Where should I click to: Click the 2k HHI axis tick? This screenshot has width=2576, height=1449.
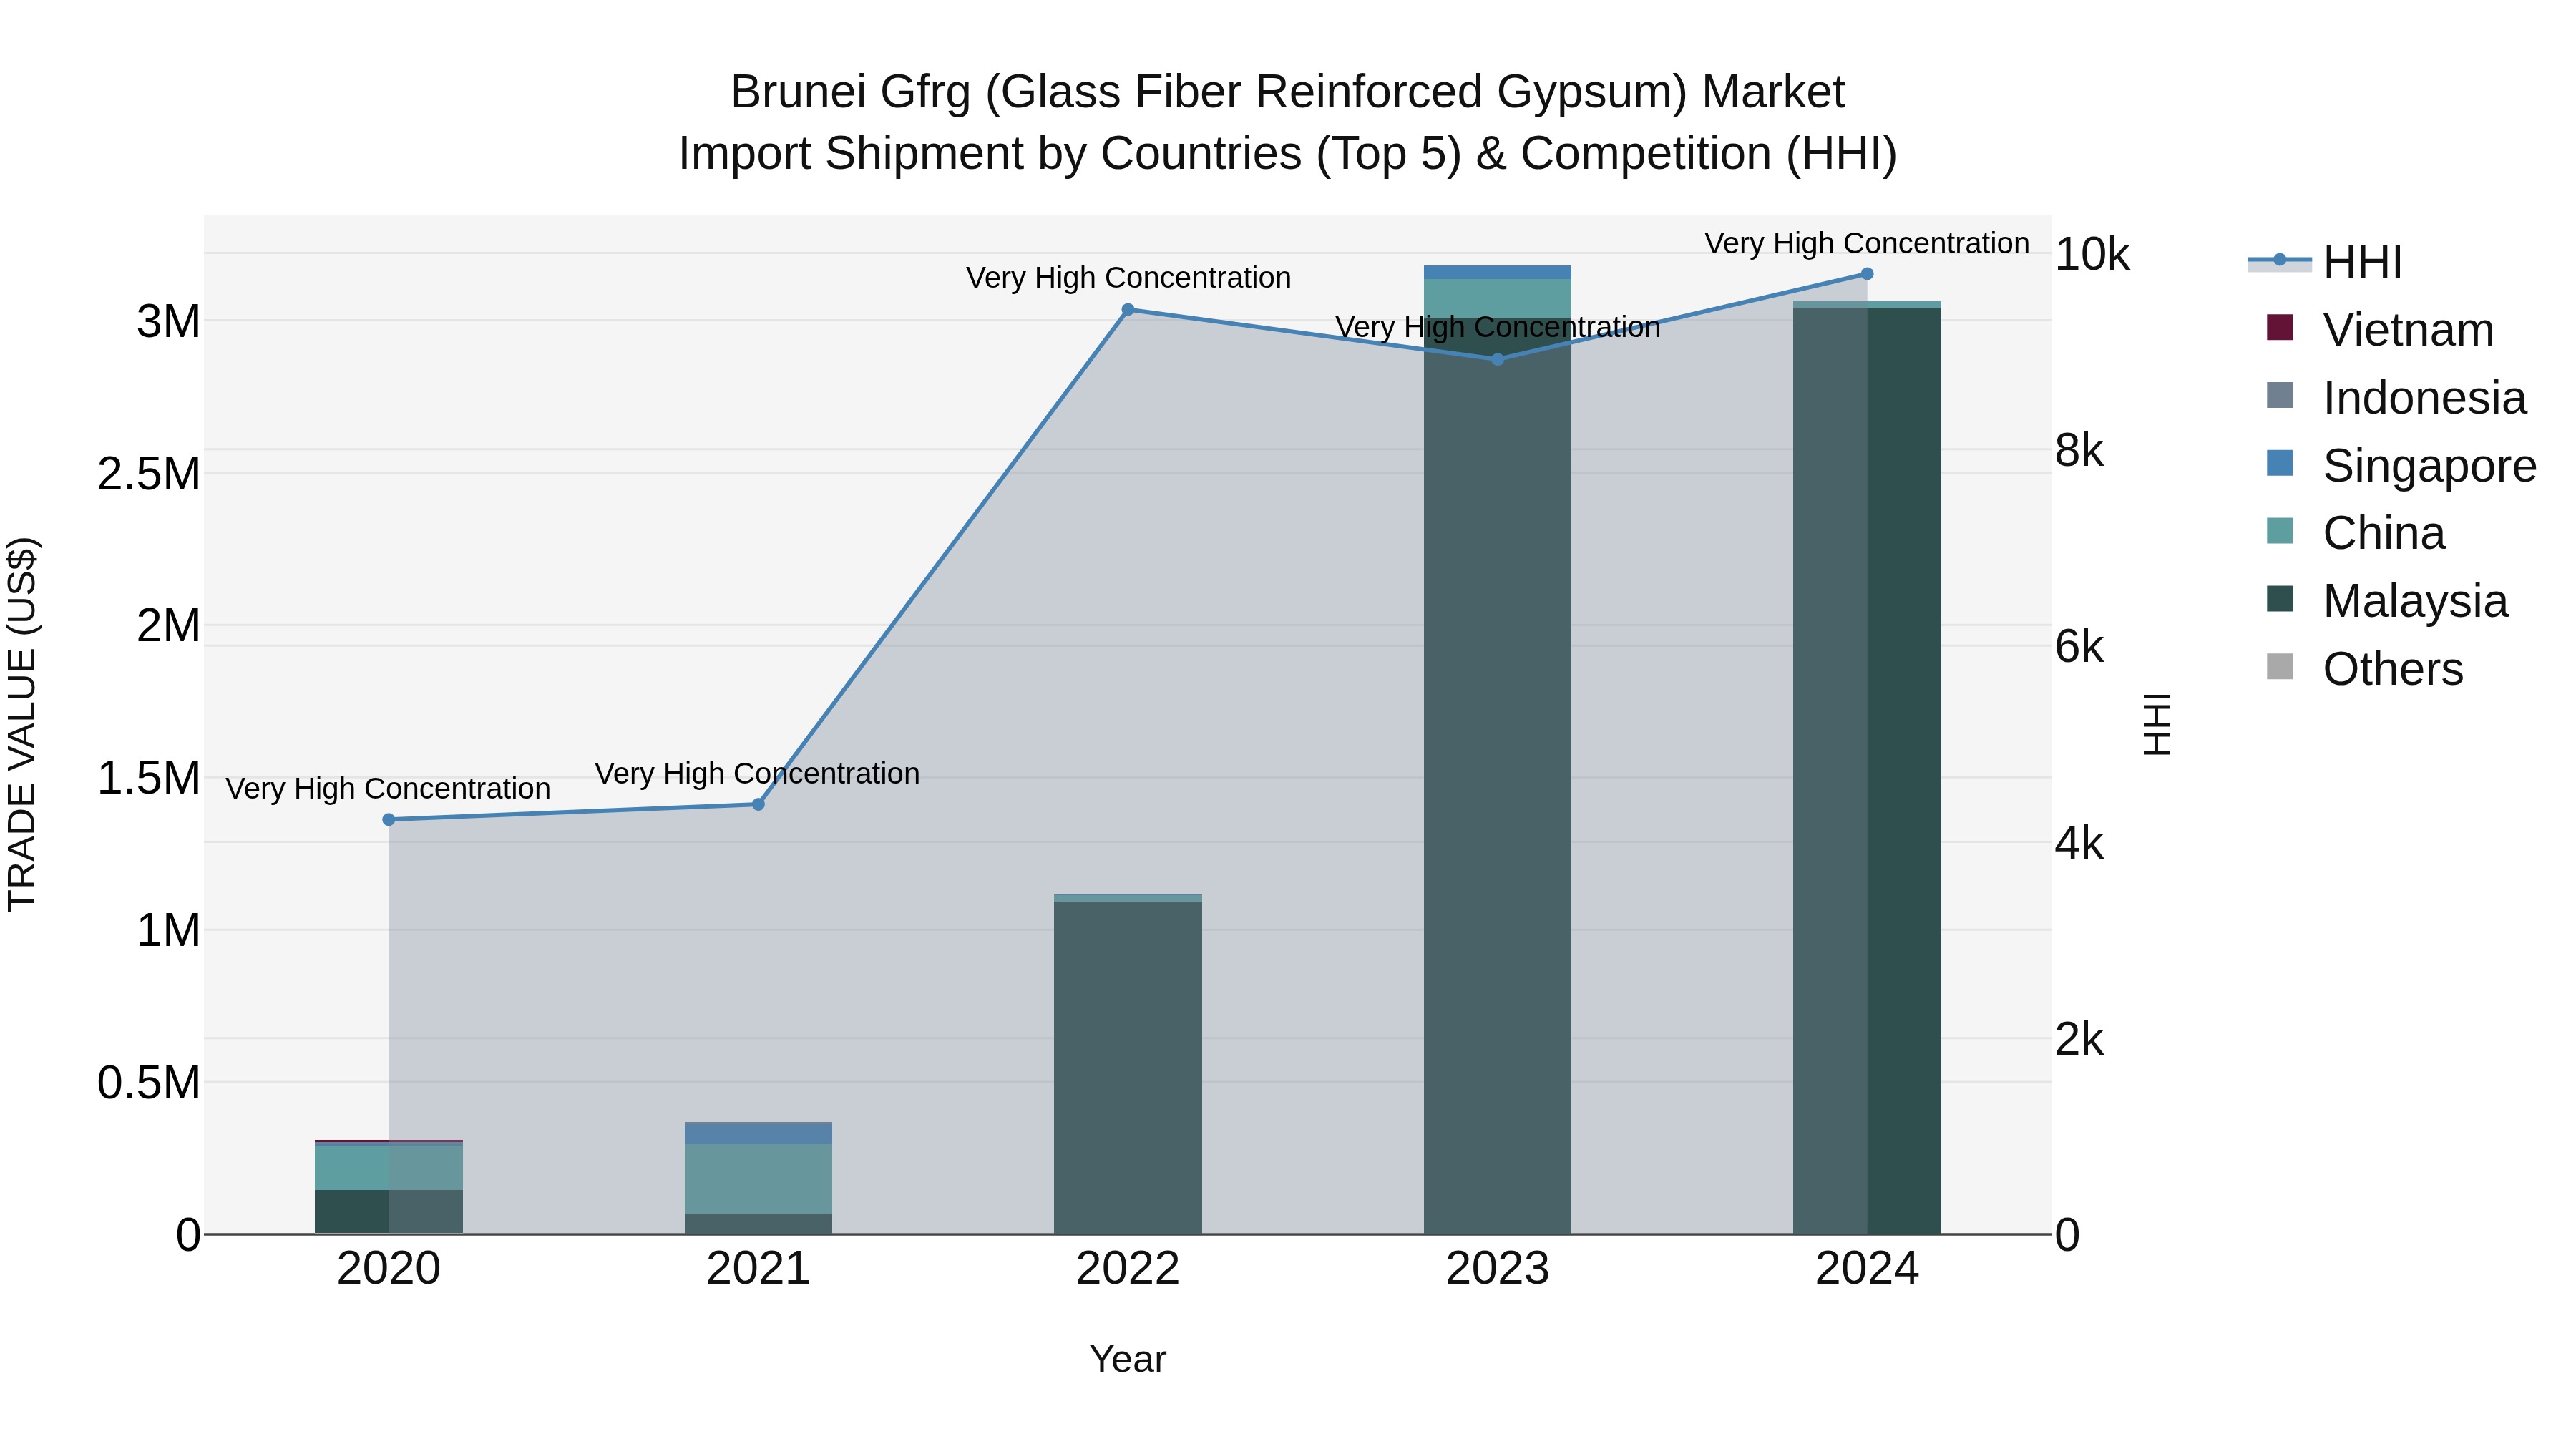coord(2080,1040)
